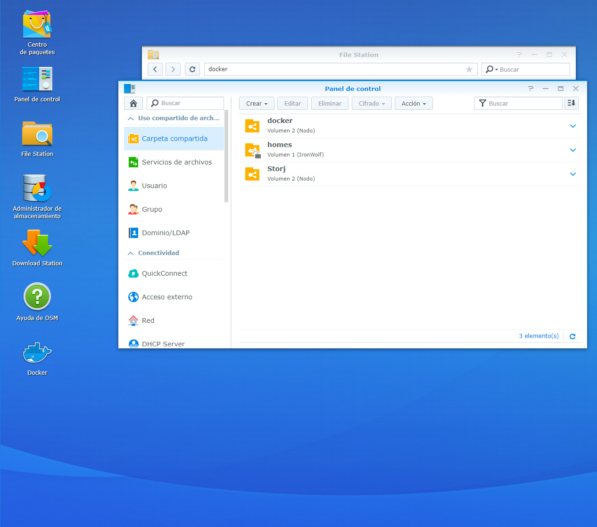Open the Grupo settings page
This screenshot has width=597, height=527.
[174, 209]
